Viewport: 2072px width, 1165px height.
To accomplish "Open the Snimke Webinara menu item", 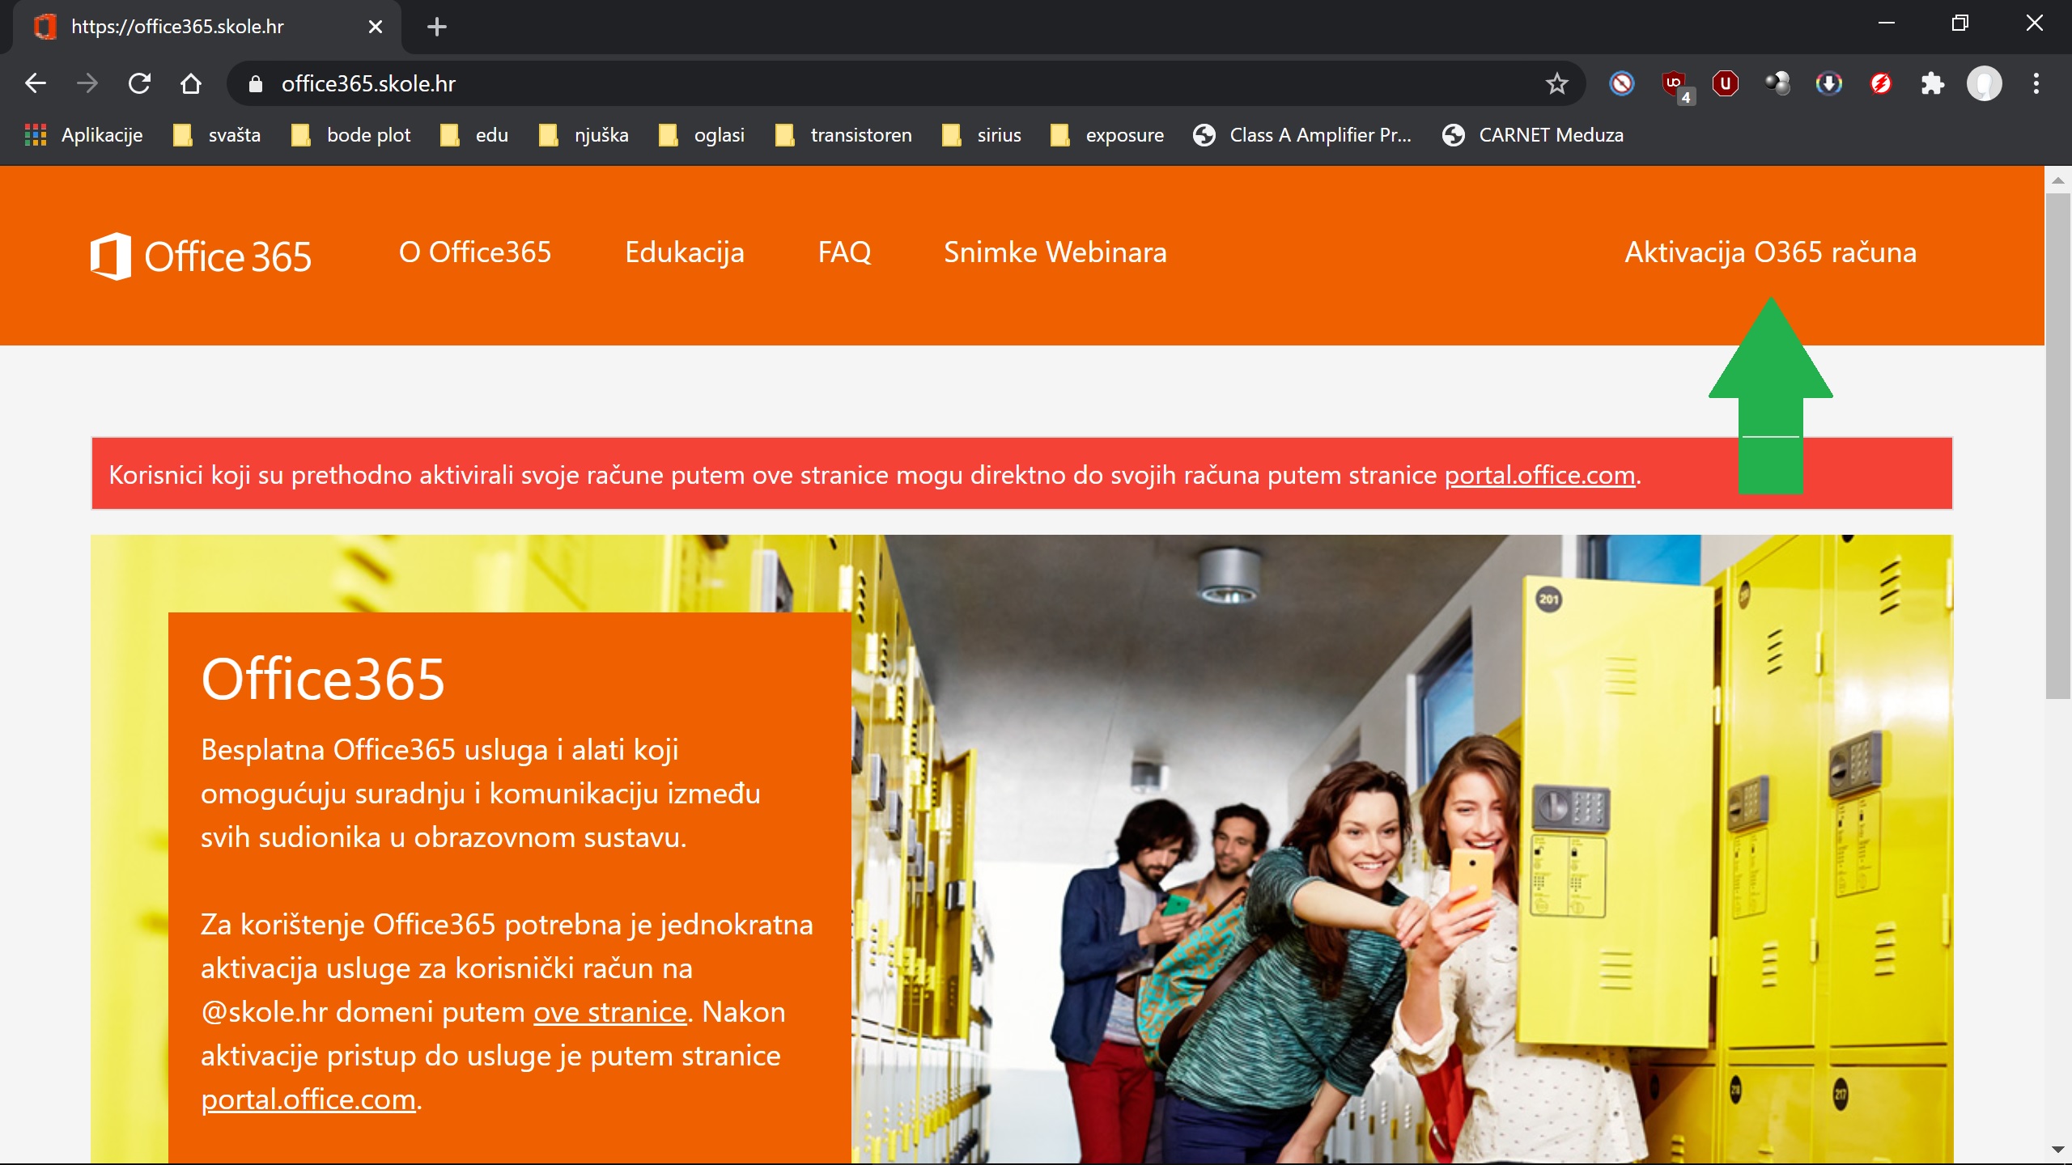I will [x=1055, y=252].
